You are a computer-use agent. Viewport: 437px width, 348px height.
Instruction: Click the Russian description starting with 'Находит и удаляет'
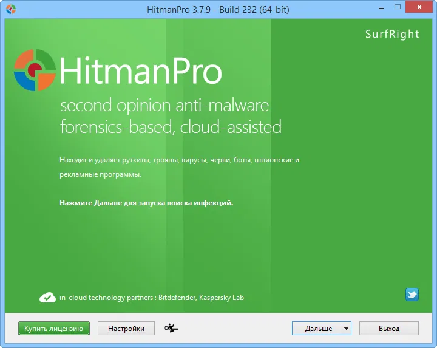179,167
